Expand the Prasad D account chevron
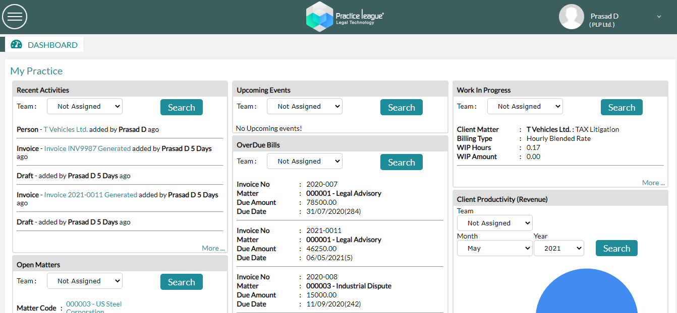 coord(659,17)
